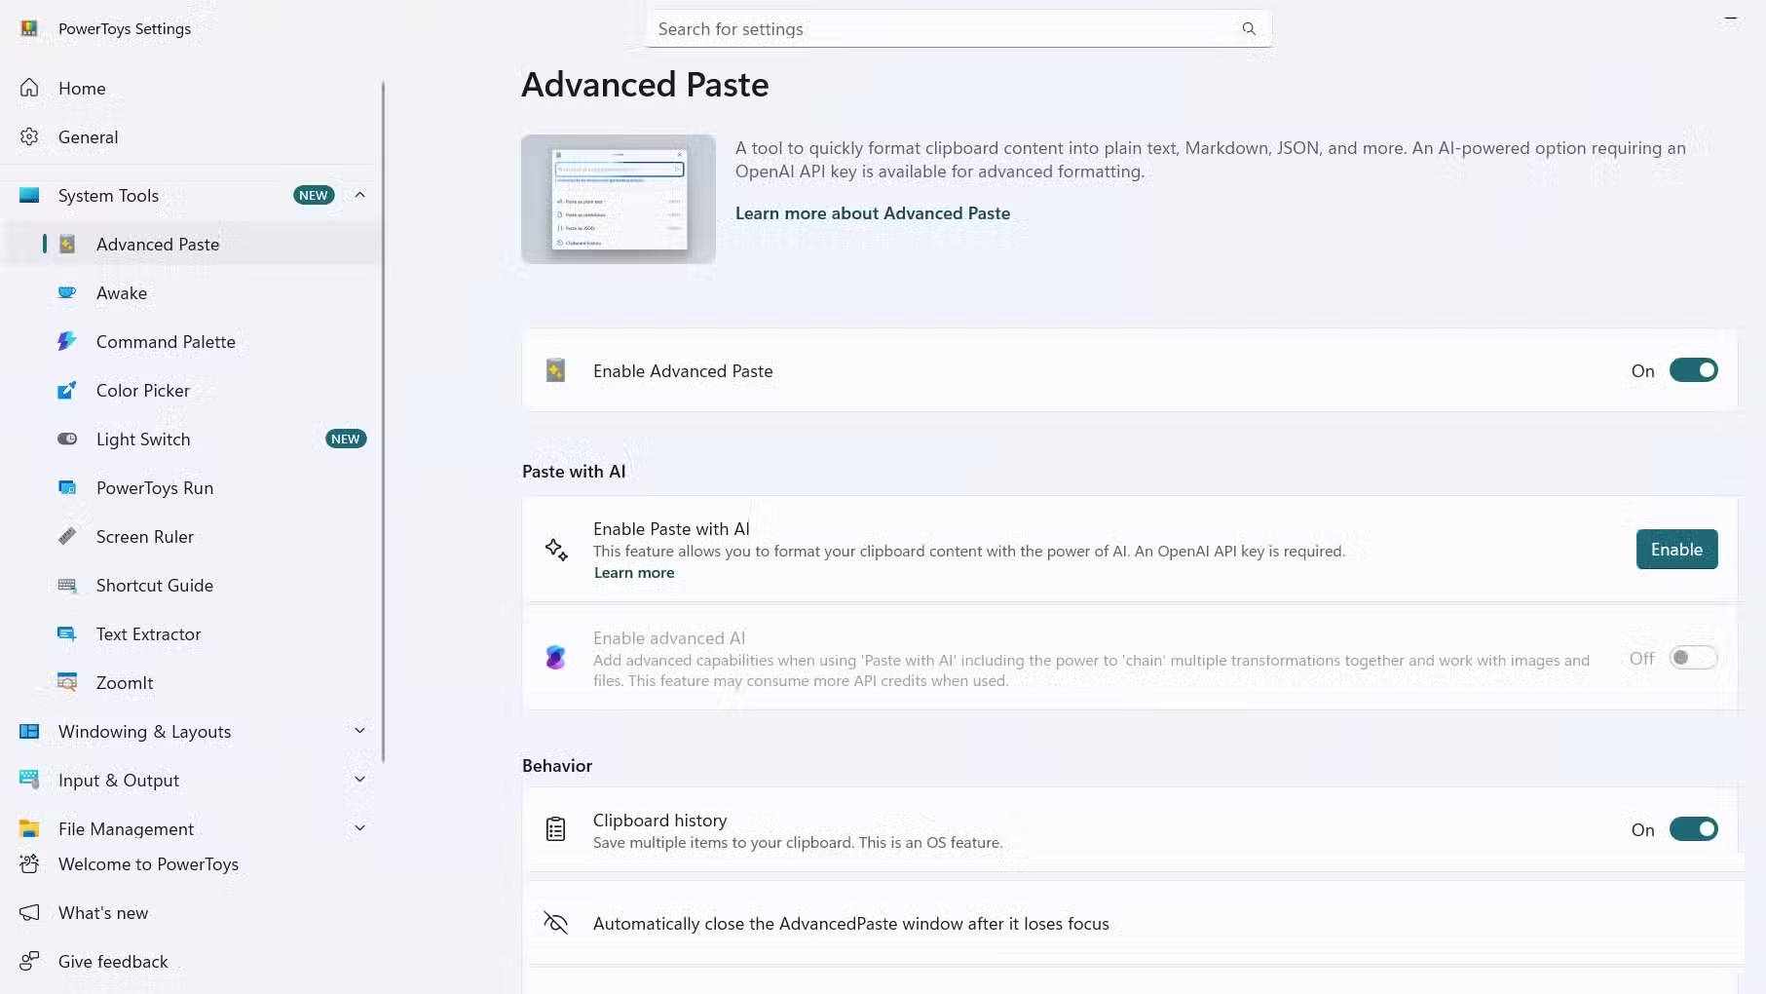The height and width of the screenshot is (994, 1766).
Task: Click the Light Switch toggle icon
Action: (x=67, y=439)
